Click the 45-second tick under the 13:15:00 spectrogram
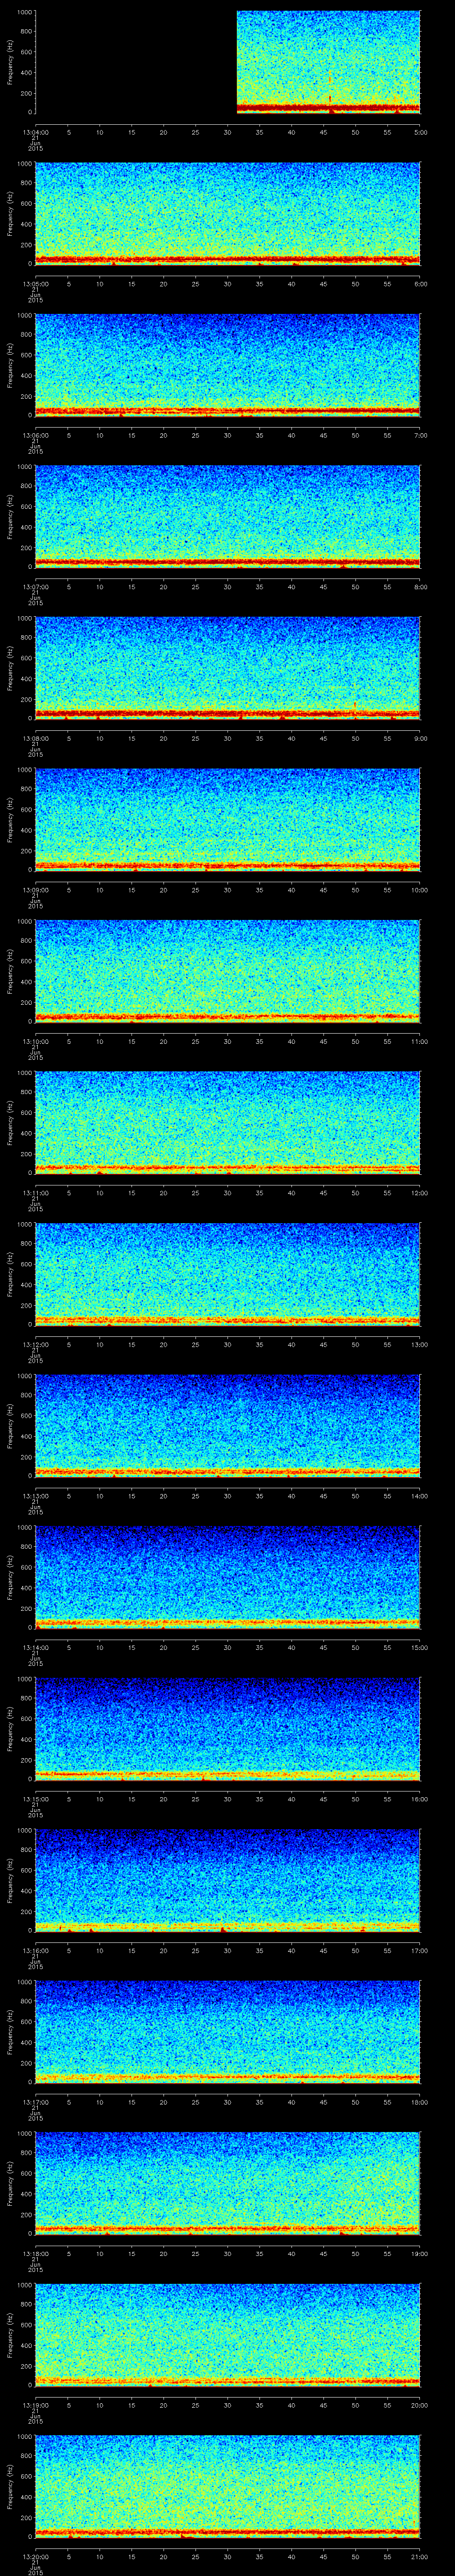 pyautogui.click(x=324, y=1799)
